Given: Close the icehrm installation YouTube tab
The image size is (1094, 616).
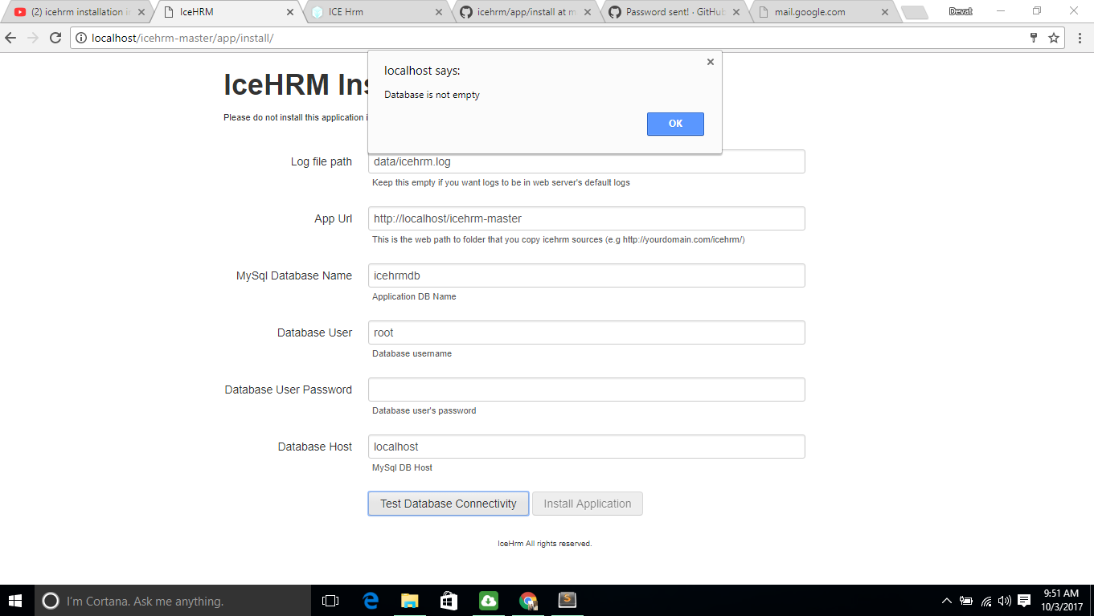Looking at the screenshot, I should (141, 12).
